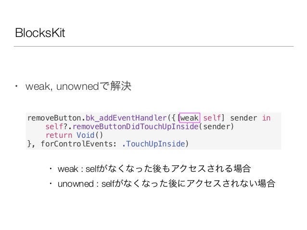Click the sender parameter in closure header
This screenshot has height=230, width=307.
[243, 118]
